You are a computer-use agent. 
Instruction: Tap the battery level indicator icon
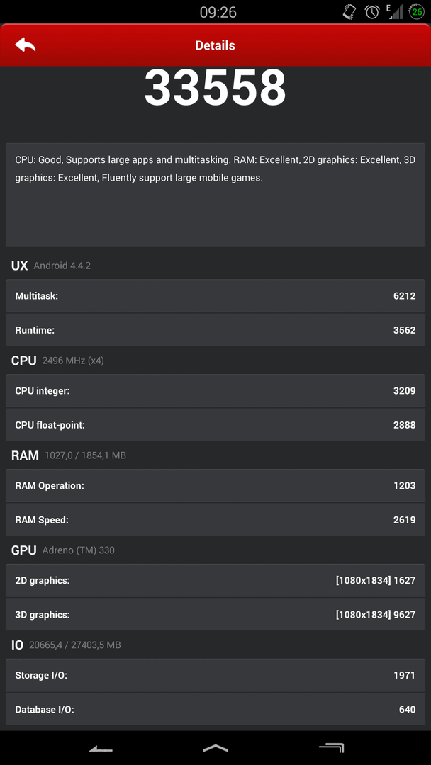(417, 12)
